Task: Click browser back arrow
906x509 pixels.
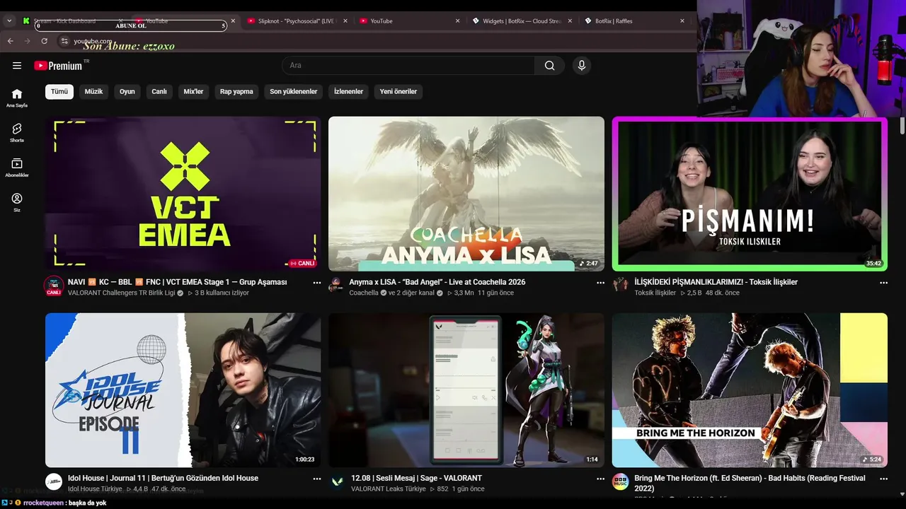Action: (11, 41)
